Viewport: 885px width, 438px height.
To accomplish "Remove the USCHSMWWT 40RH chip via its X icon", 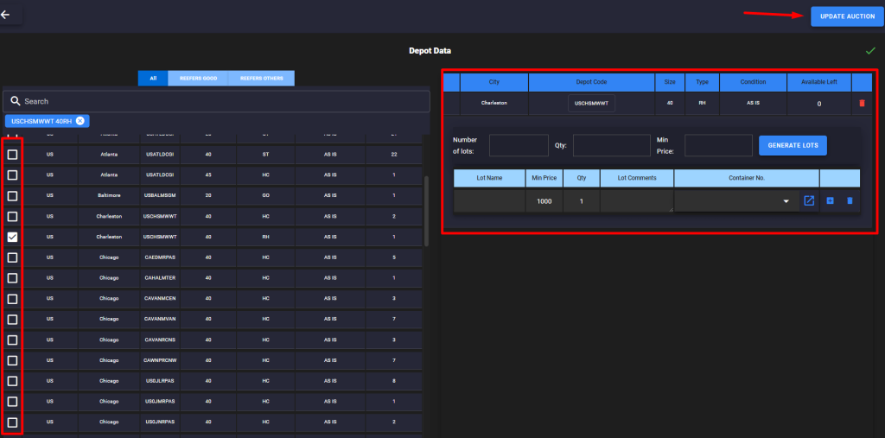I will point(80,121).
